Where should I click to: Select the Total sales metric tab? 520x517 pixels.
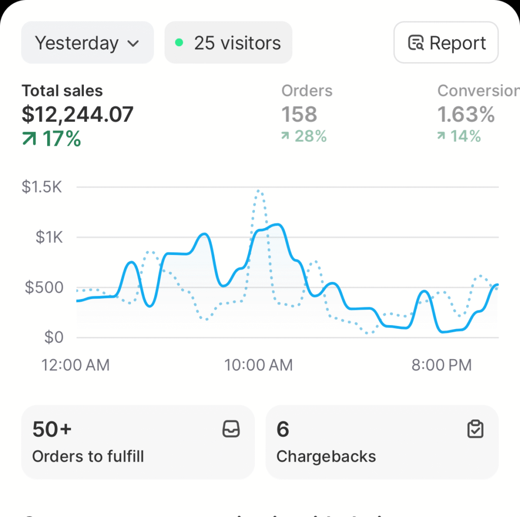pos(62,91)
